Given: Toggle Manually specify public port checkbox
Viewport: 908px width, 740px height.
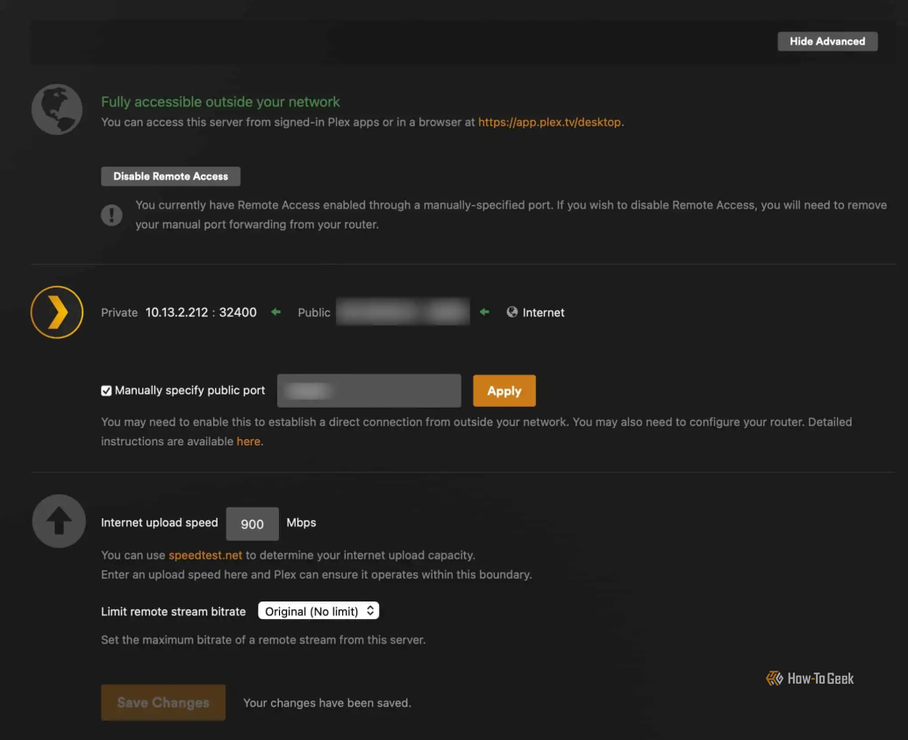Looking at the screenshot, I should 106,391.
